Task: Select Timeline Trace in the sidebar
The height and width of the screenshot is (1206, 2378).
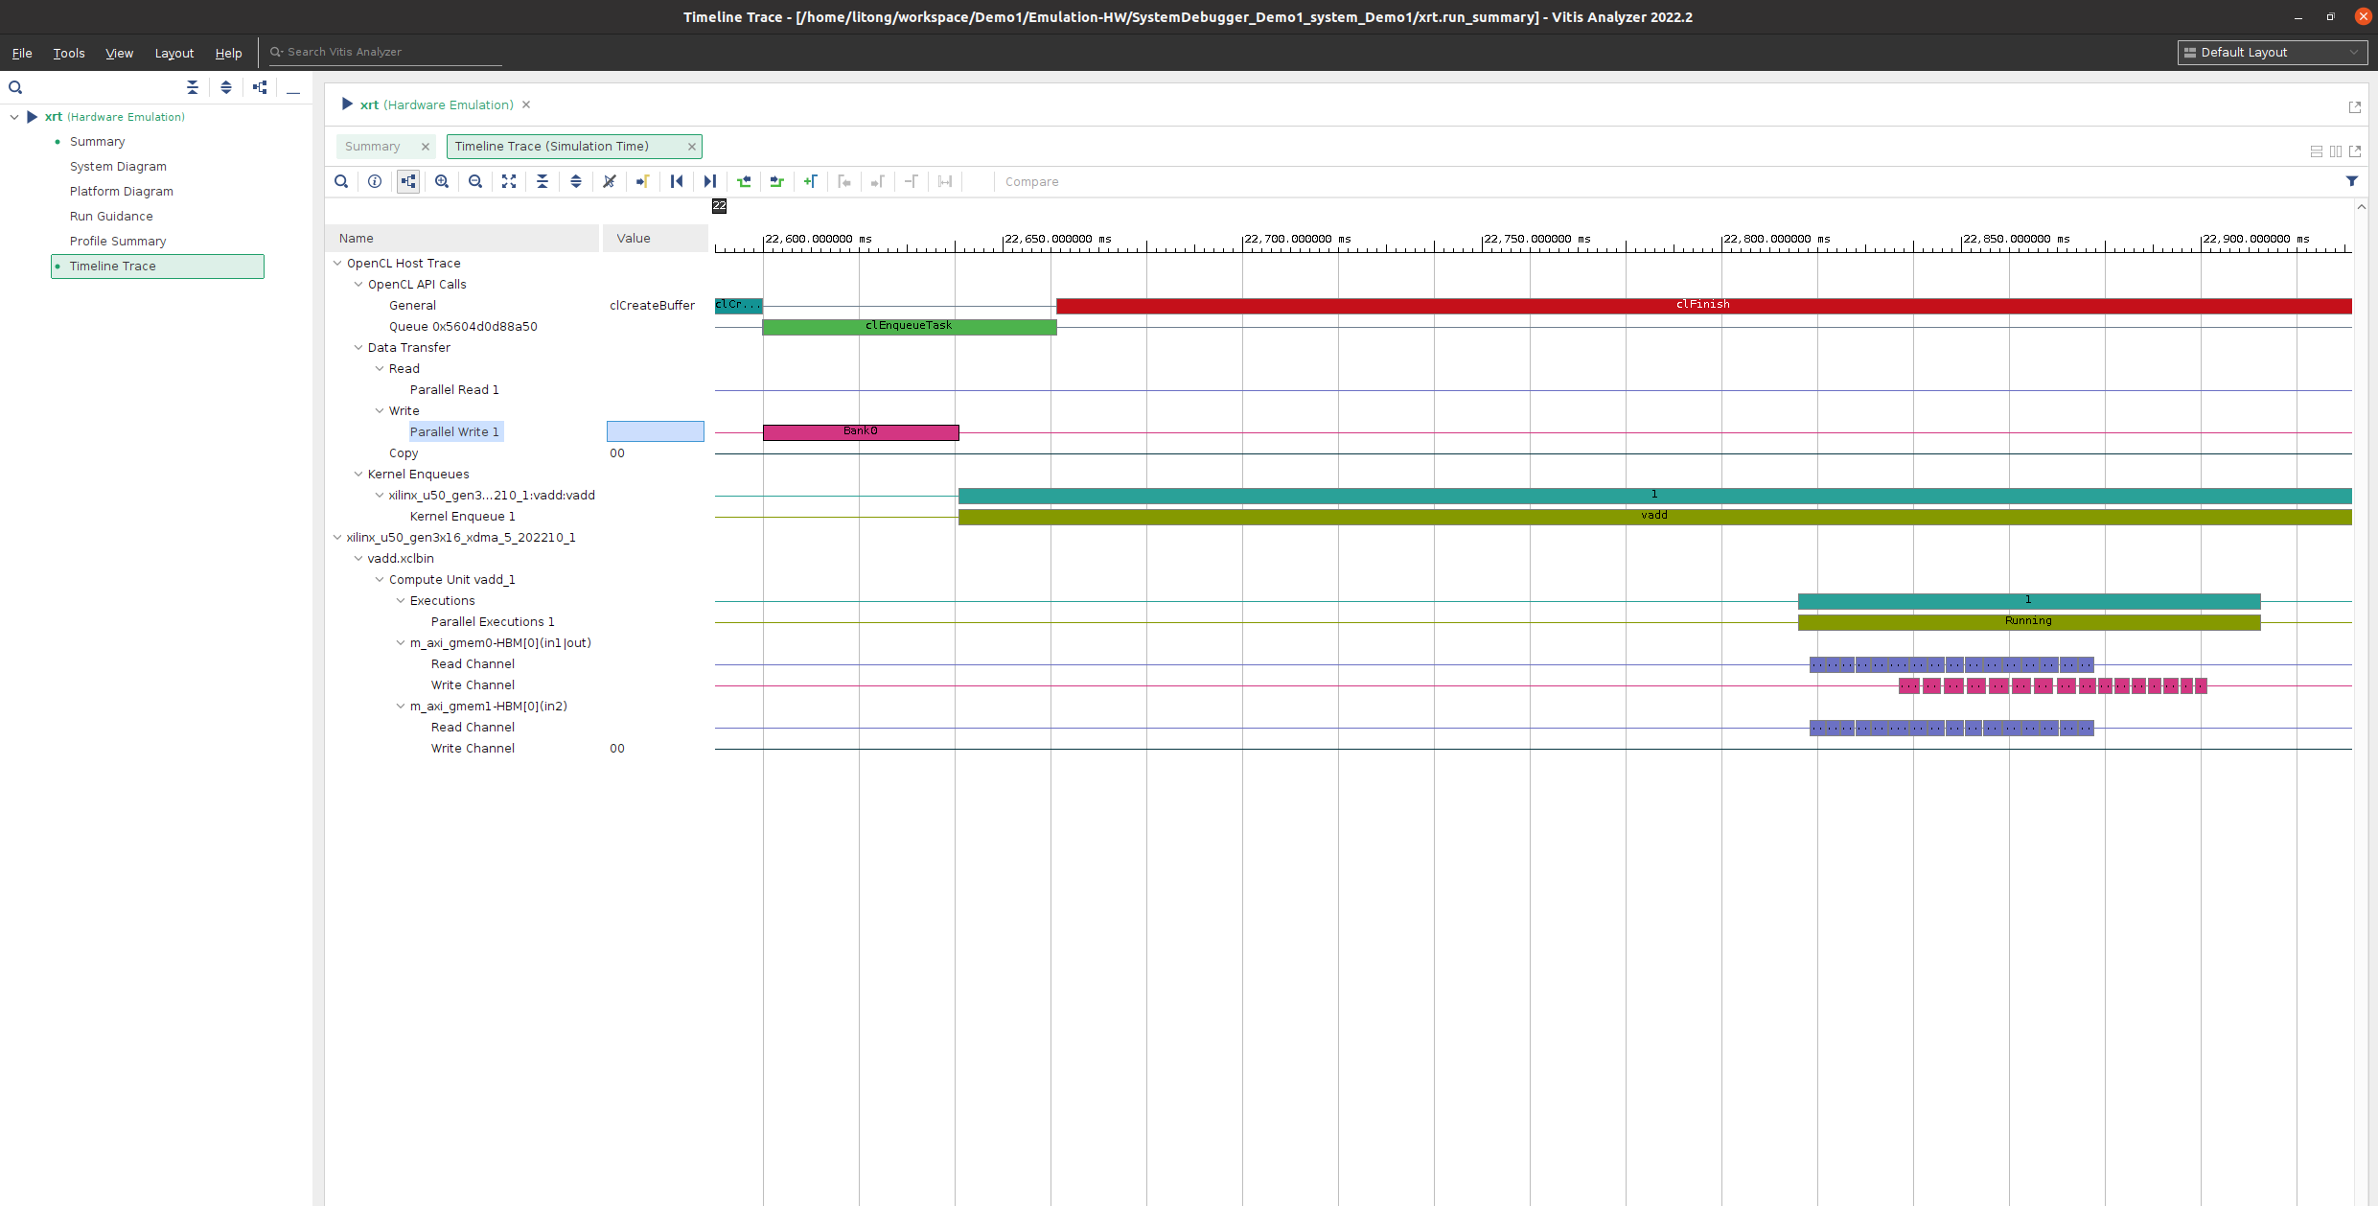Action: point(157,267)
